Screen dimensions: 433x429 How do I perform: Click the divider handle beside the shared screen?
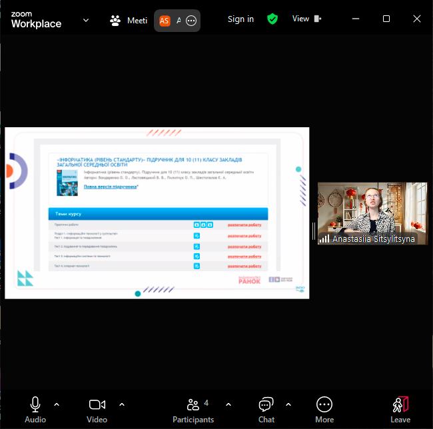pyautogui.click(x=313, y=230)
